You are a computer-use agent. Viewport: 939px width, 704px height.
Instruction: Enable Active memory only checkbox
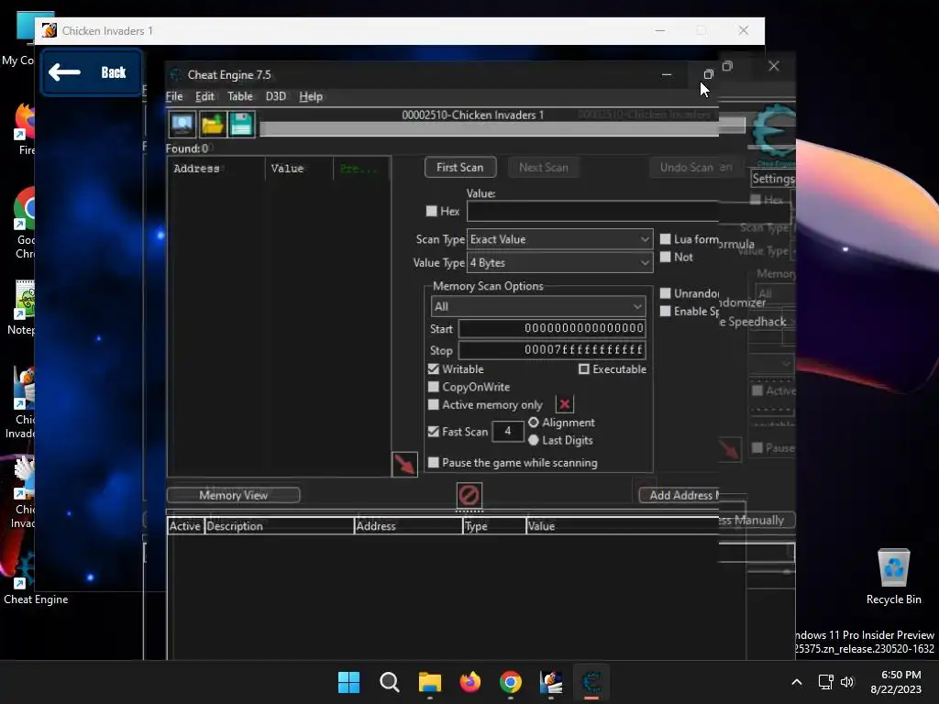434,404
